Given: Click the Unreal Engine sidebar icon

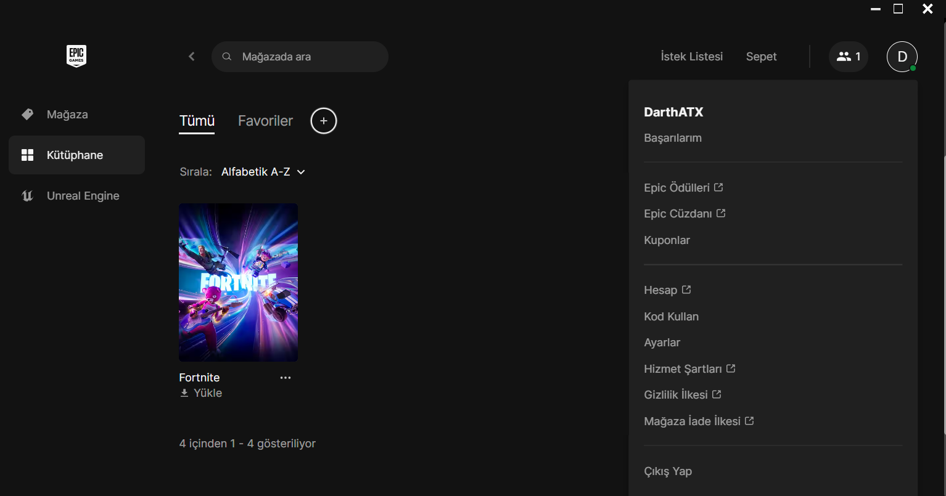Looking at the screenshot, I should (27, 196).
